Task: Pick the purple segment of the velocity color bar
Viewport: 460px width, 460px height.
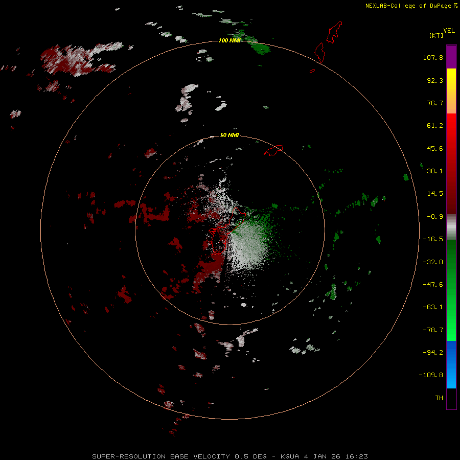Action: [x=451, y=57]
